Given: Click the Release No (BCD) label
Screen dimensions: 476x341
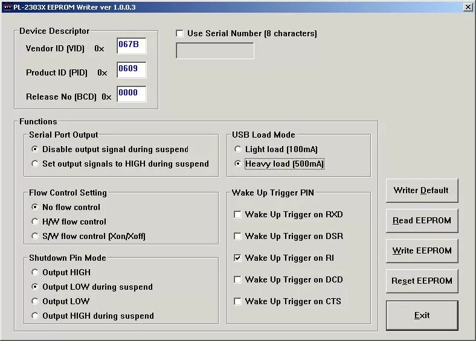Looking at the screenshot, I should [61, 97].
